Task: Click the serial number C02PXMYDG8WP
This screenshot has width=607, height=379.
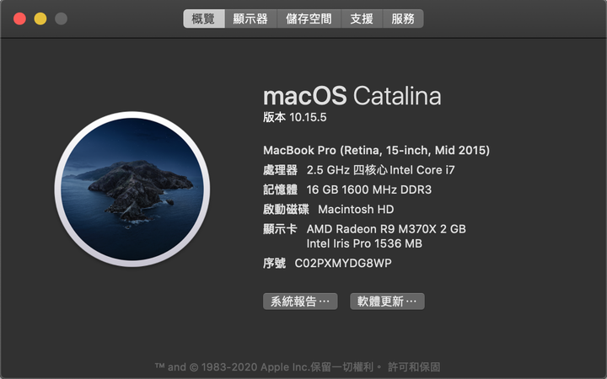Action: pyautogui.click(x=343, y=264)
